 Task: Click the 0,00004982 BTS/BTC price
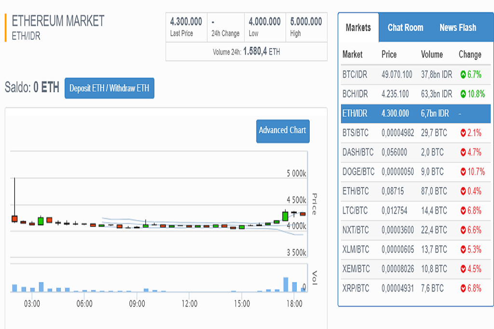click(x=398, y=133)
